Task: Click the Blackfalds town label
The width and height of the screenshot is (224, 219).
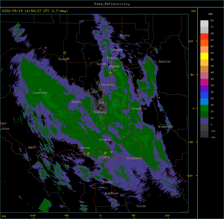Action: point(115,58)
